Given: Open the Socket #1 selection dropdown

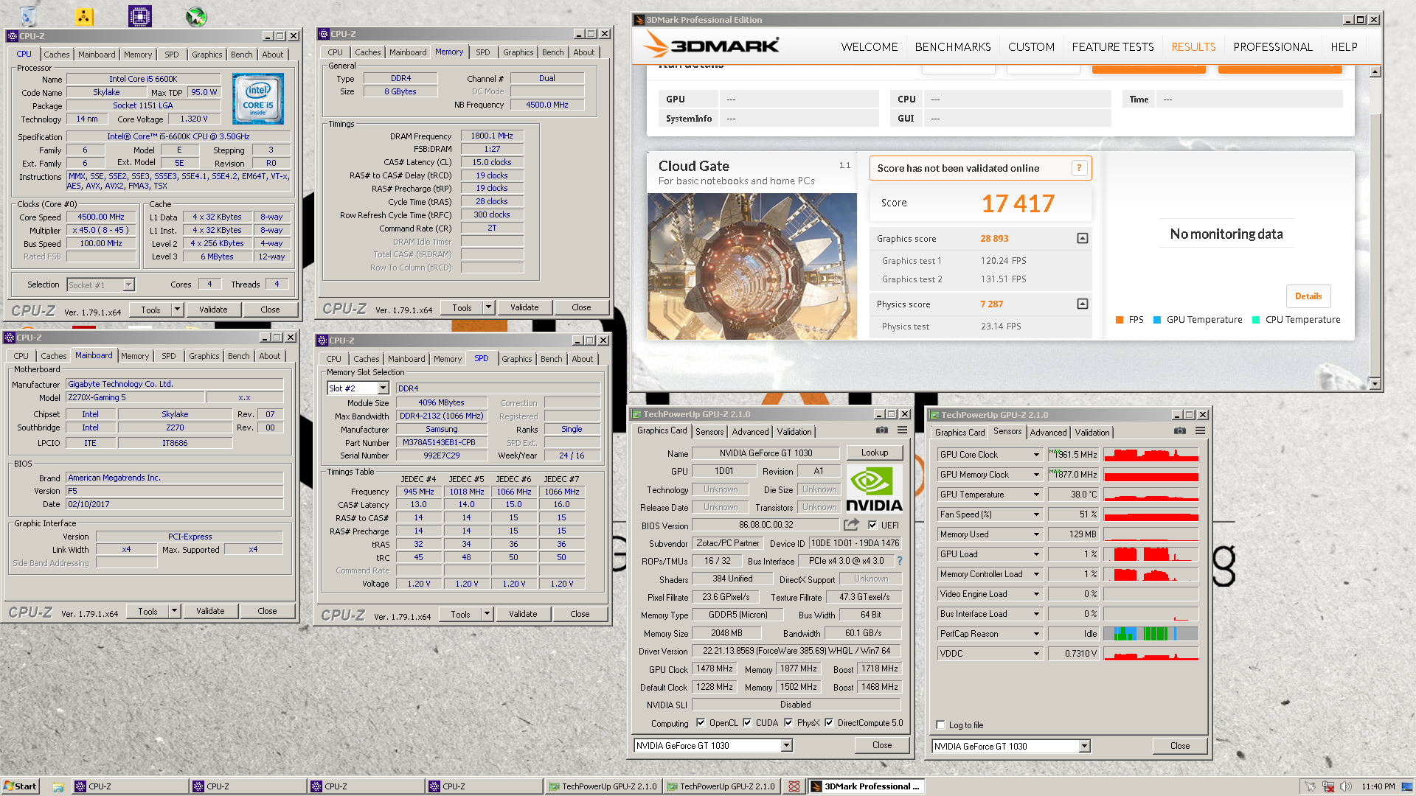Looking at the screenshot, I should click(128, 284).
